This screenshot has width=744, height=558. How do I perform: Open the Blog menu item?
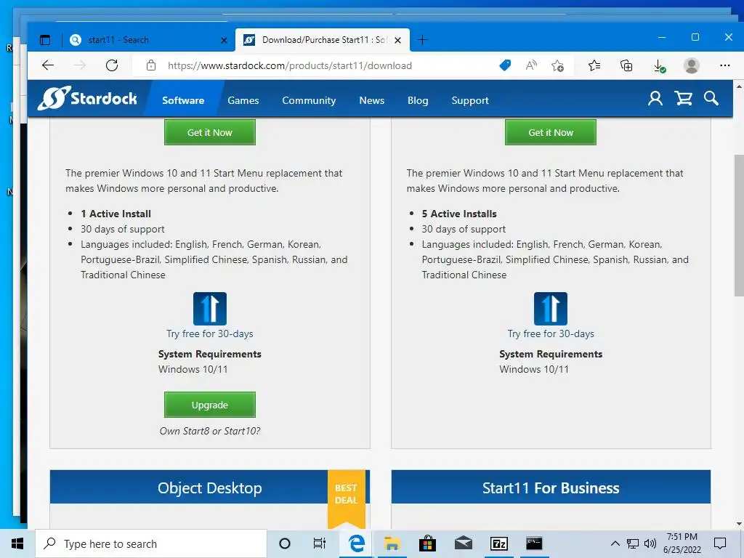[x=418, y=100]
